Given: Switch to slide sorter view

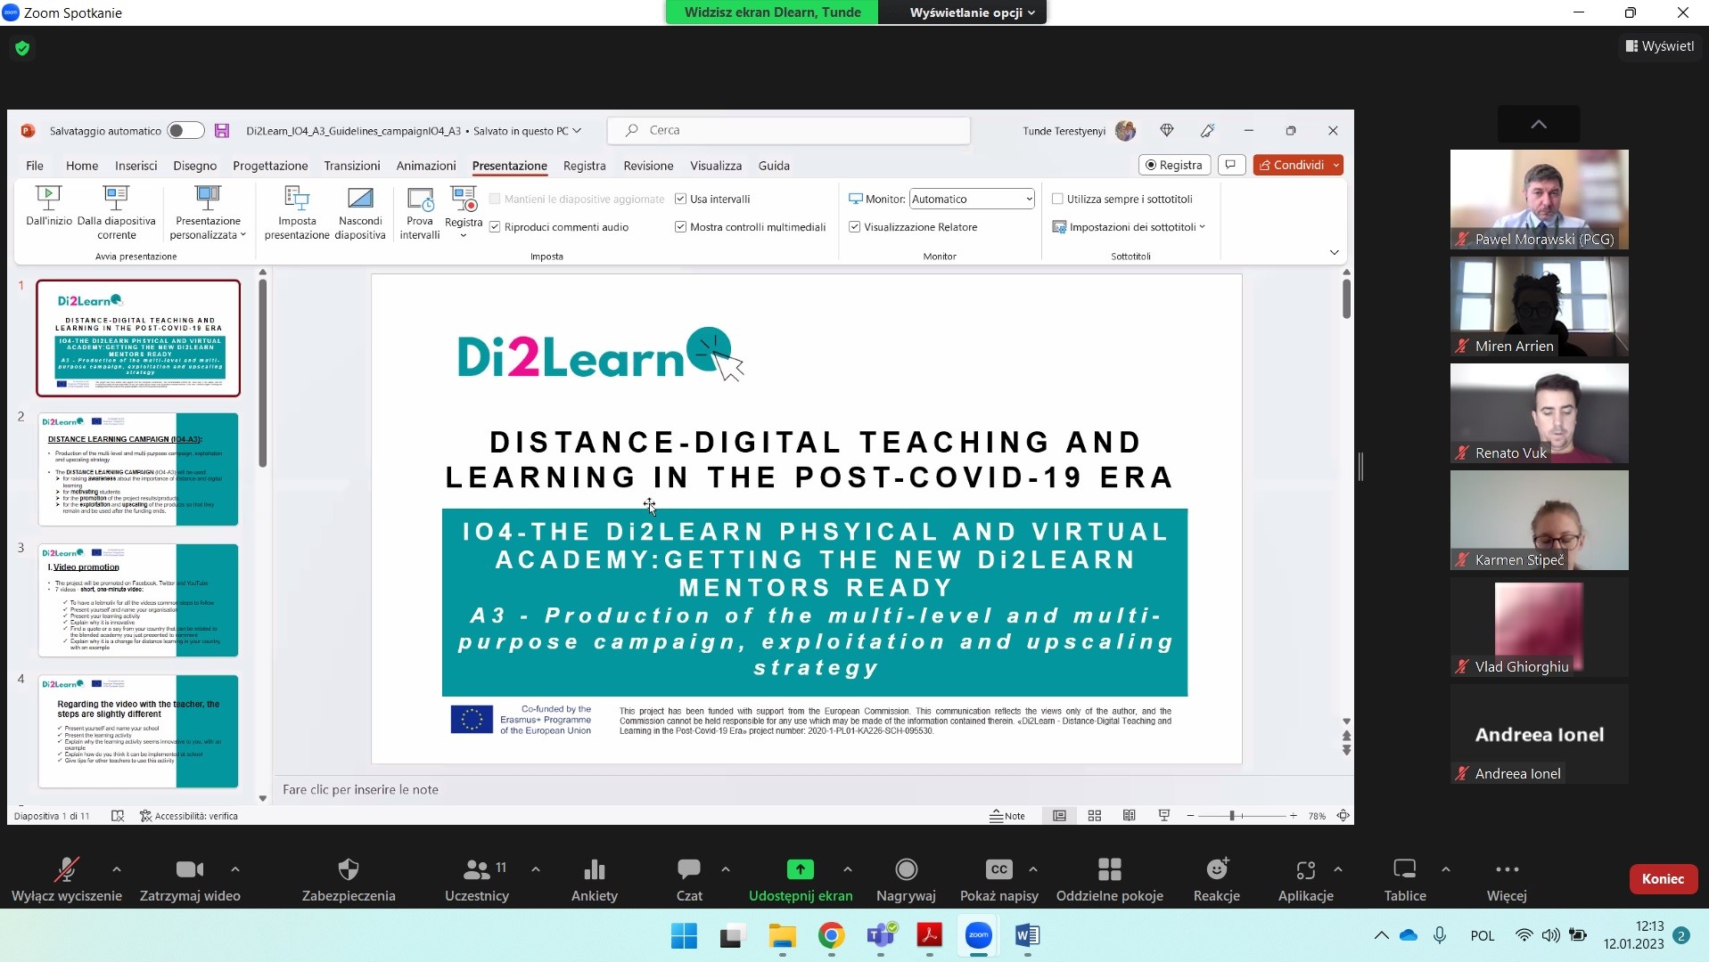Looking at the screenshot, I should (x=1095, y=816).
